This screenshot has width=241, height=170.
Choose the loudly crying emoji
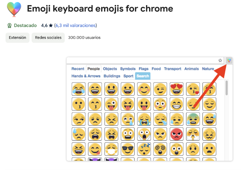144,119
